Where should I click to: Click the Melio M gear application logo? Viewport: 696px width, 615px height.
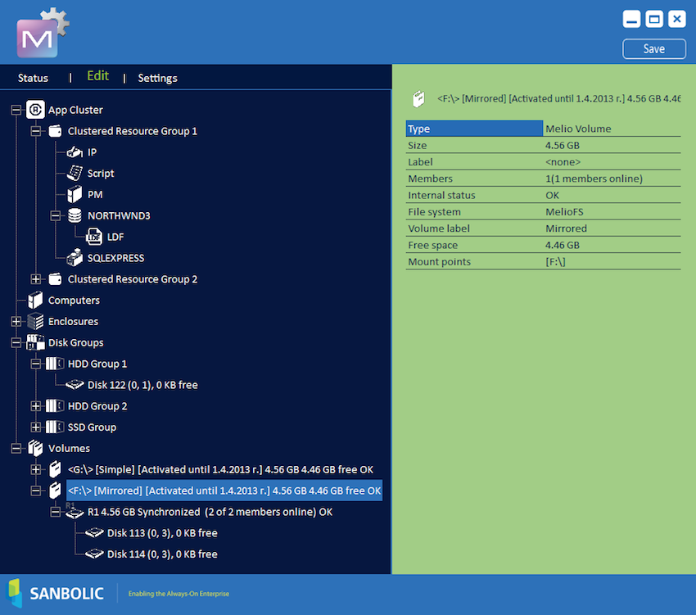[42, 34]
